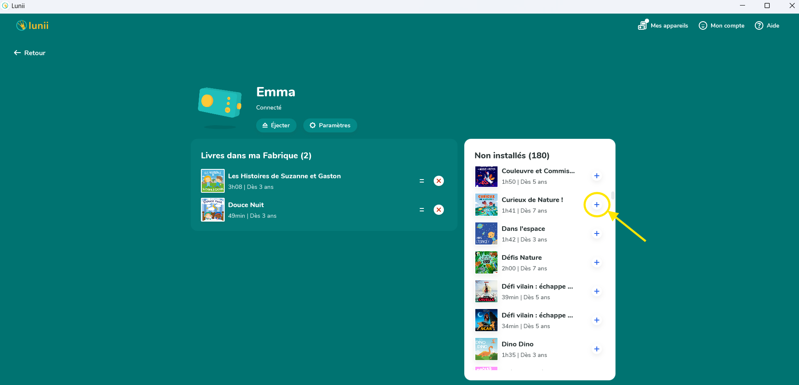Click the 2h00 | Dès 7 ans detail
Image resolution: width=799 pixels, height=385 pixels.
[524, 268]
